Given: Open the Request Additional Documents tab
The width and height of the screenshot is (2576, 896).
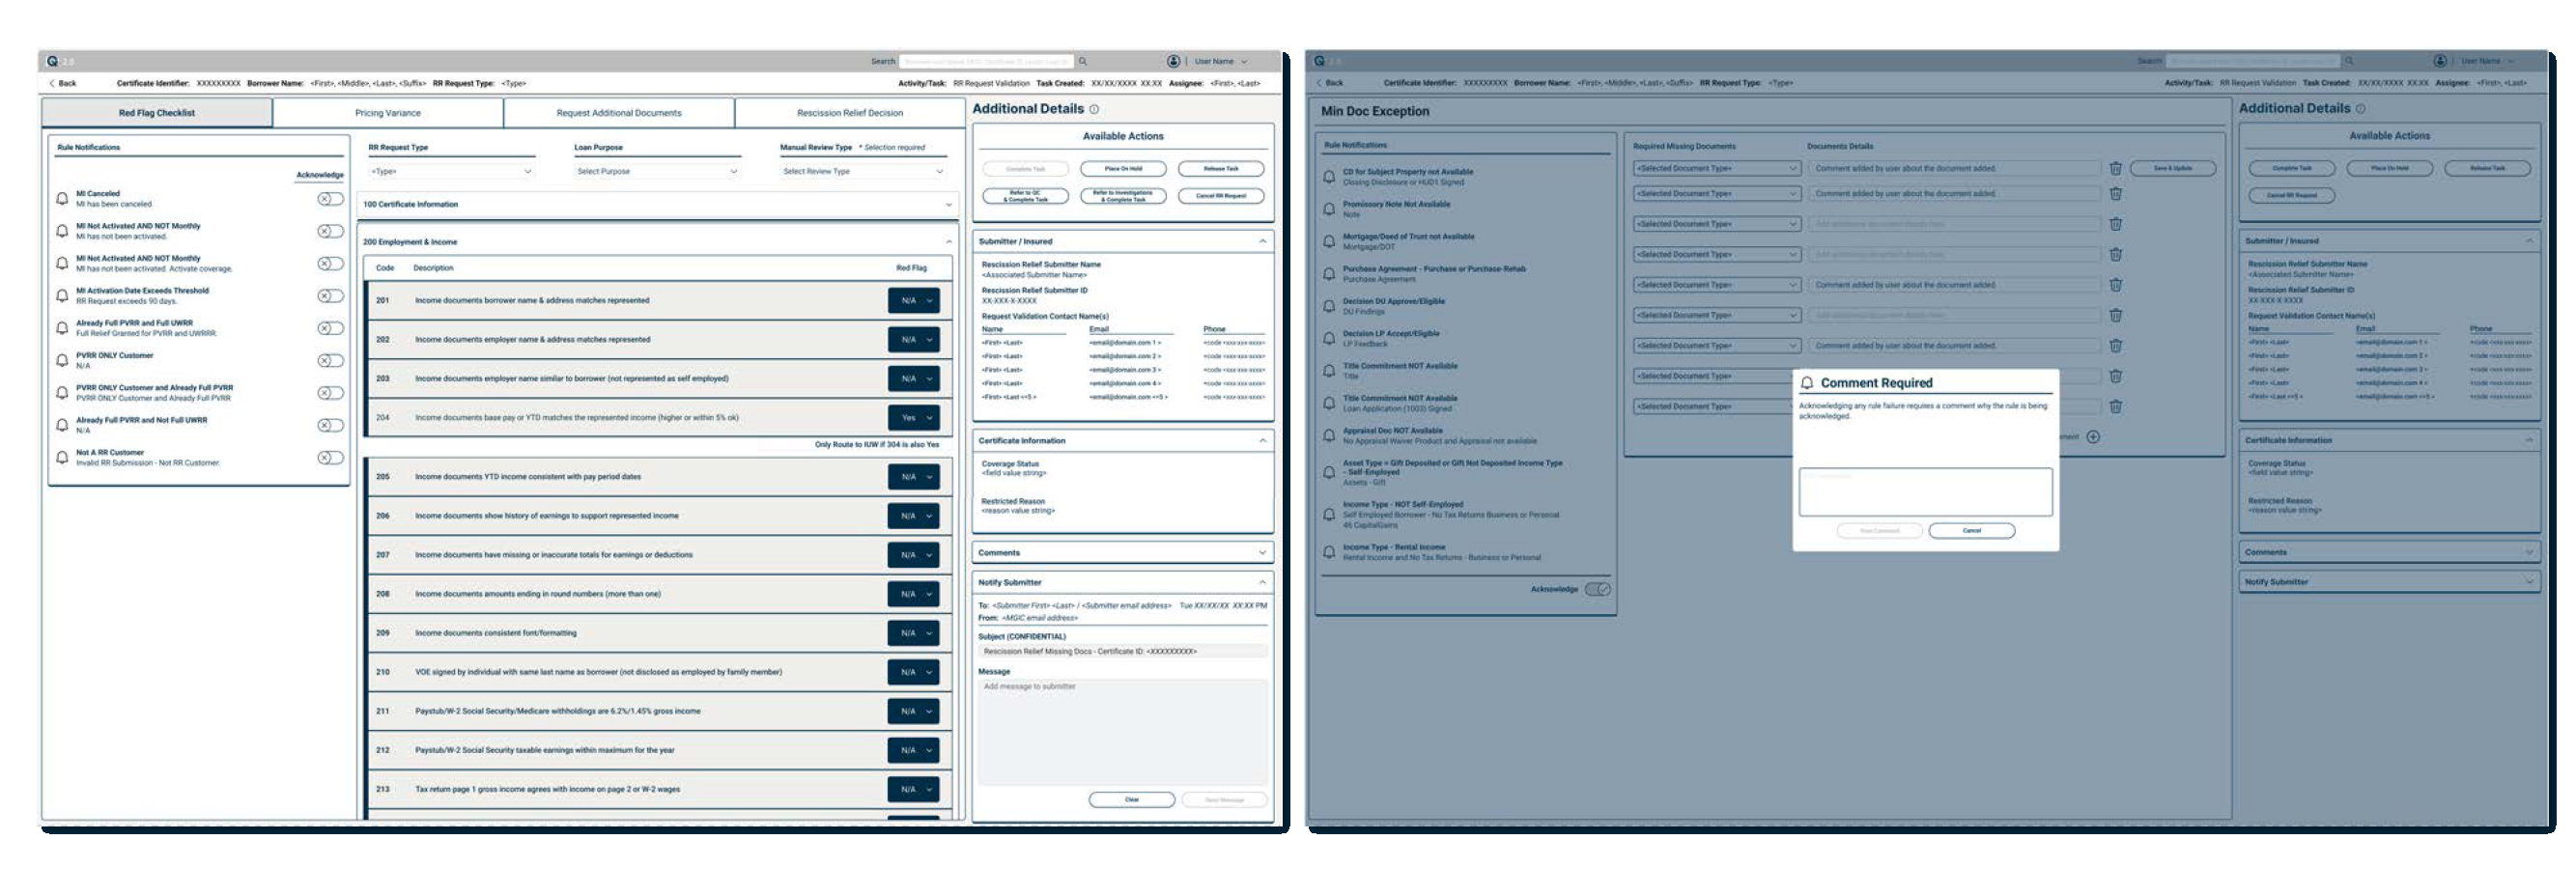Looking at the screenshot, I should click(x=619, y=113).
